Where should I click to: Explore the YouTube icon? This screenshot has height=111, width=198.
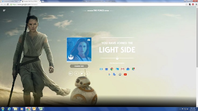(125, 74)
